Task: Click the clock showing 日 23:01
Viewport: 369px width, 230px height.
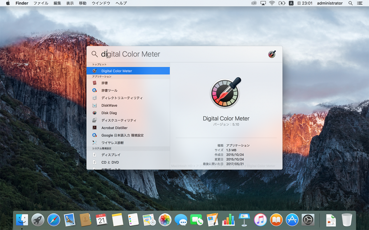Action: point(305,3)
